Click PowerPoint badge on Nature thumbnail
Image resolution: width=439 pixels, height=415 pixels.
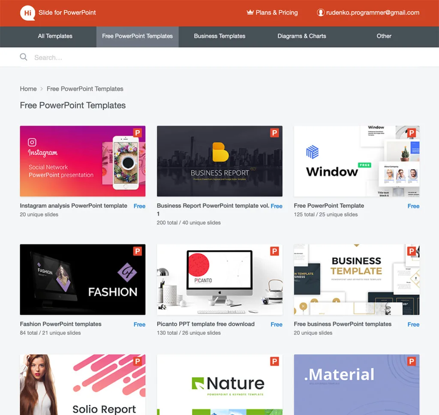click(274, 361)
